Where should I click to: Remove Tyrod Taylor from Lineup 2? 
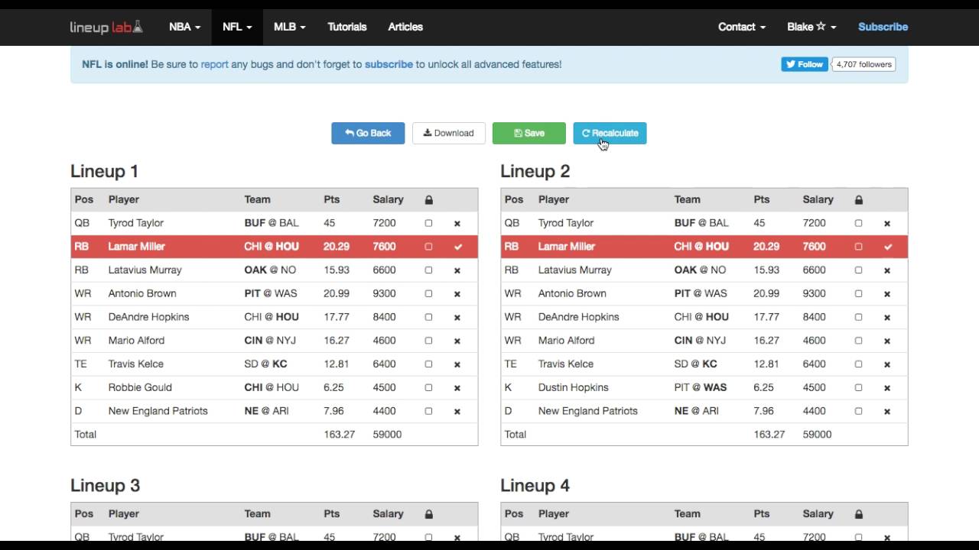[x=887, y=224]
